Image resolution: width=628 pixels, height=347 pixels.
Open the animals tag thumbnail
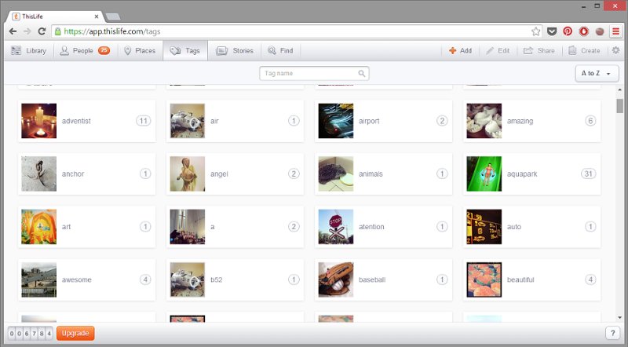[336, 174]
